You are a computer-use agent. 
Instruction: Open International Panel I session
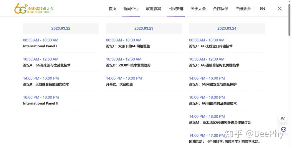tap(40, 46)
